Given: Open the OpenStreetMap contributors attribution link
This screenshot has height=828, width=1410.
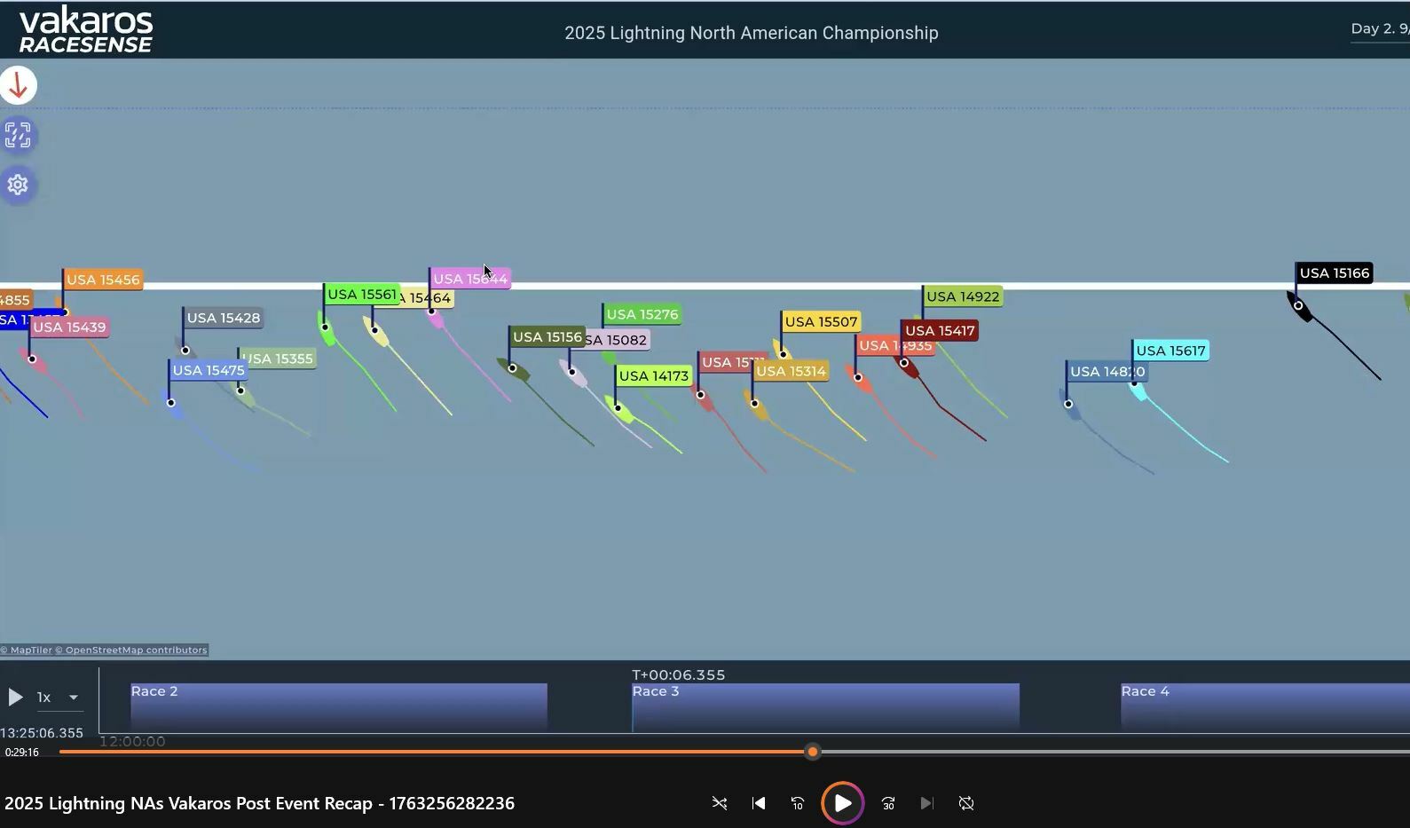Looking at the screenshot, I should click(x=136, y=651).
